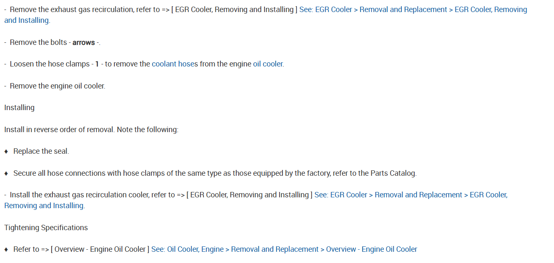Click the "Parts Catalog" text
This screenshot has width=554, height=263.
pos(393,173)
